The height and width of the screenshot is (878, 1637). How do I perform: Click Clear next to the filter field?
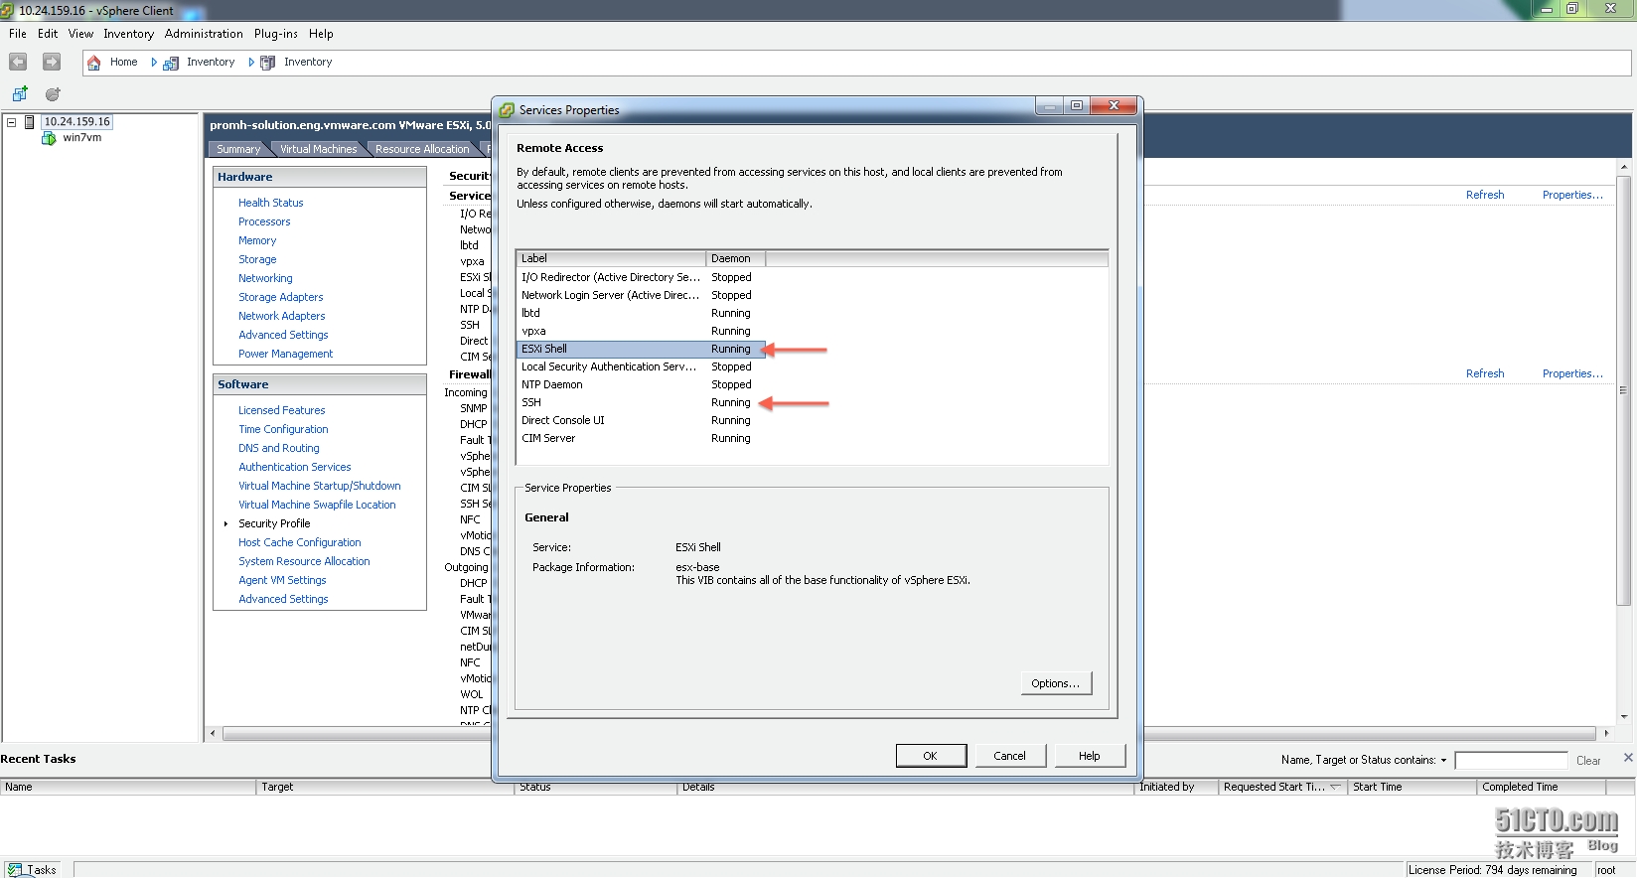click(x=1588, y=761)
